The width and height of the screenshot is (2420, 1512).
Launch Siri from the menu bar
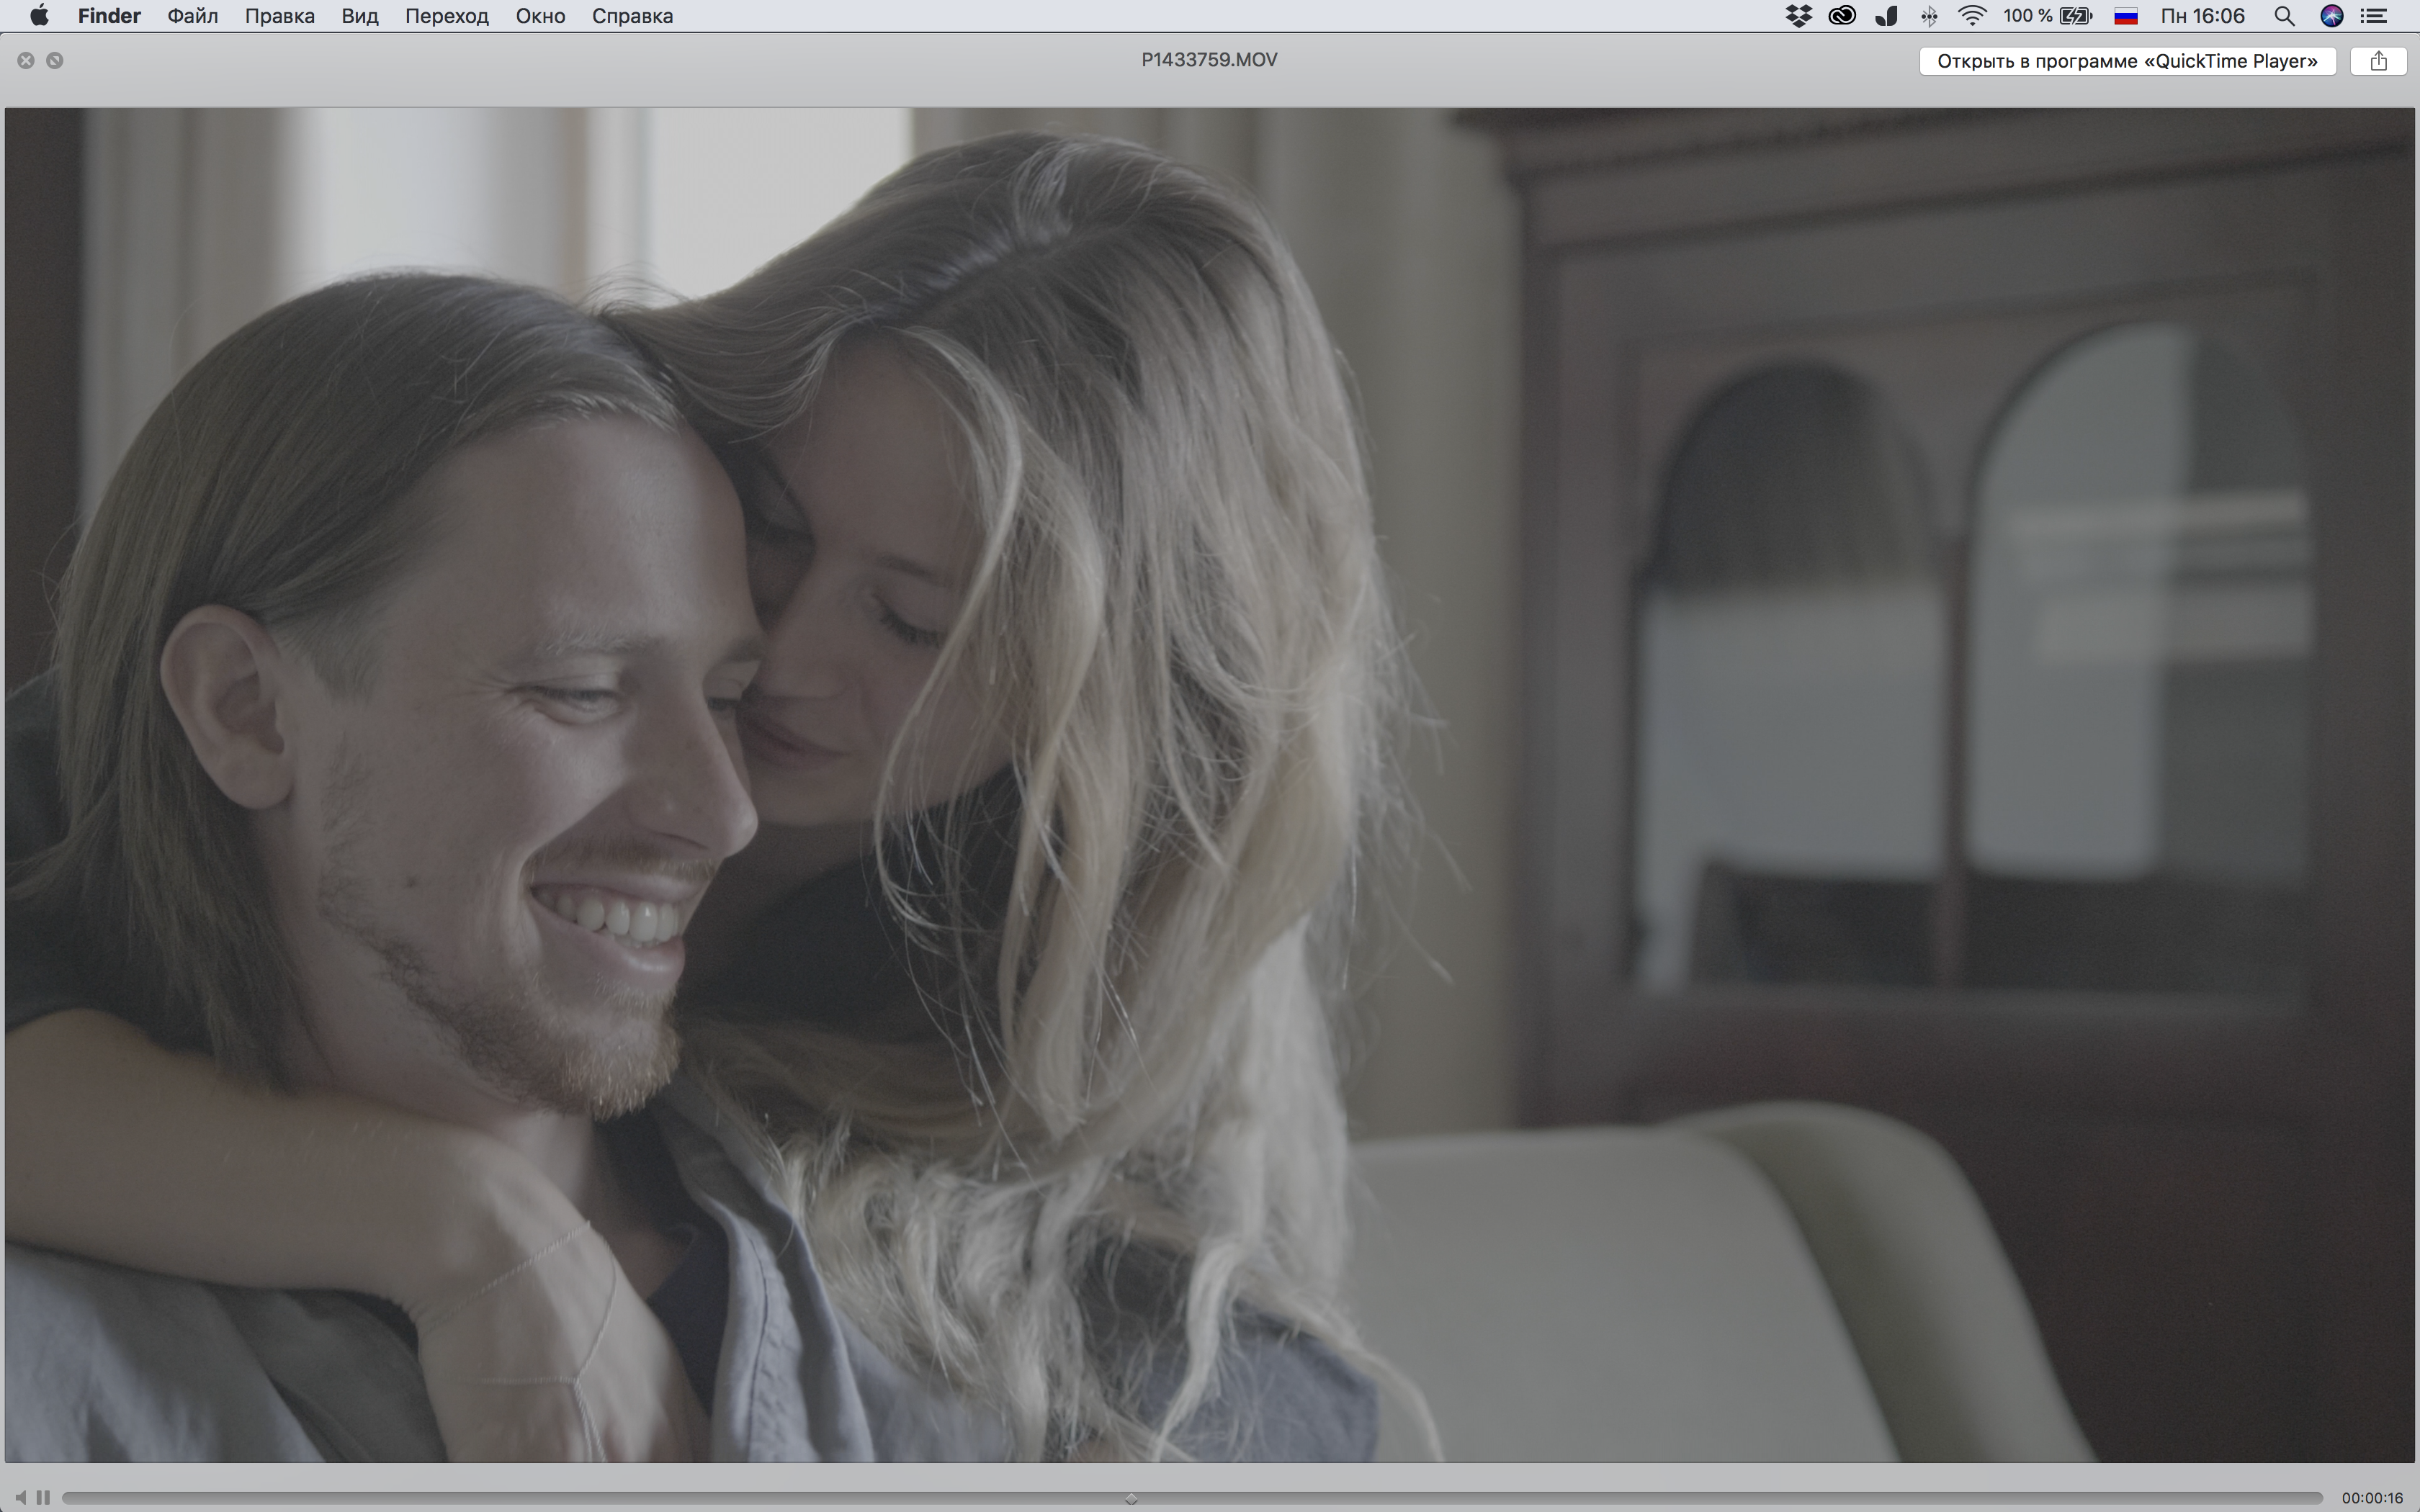[x=2331, y=16]
